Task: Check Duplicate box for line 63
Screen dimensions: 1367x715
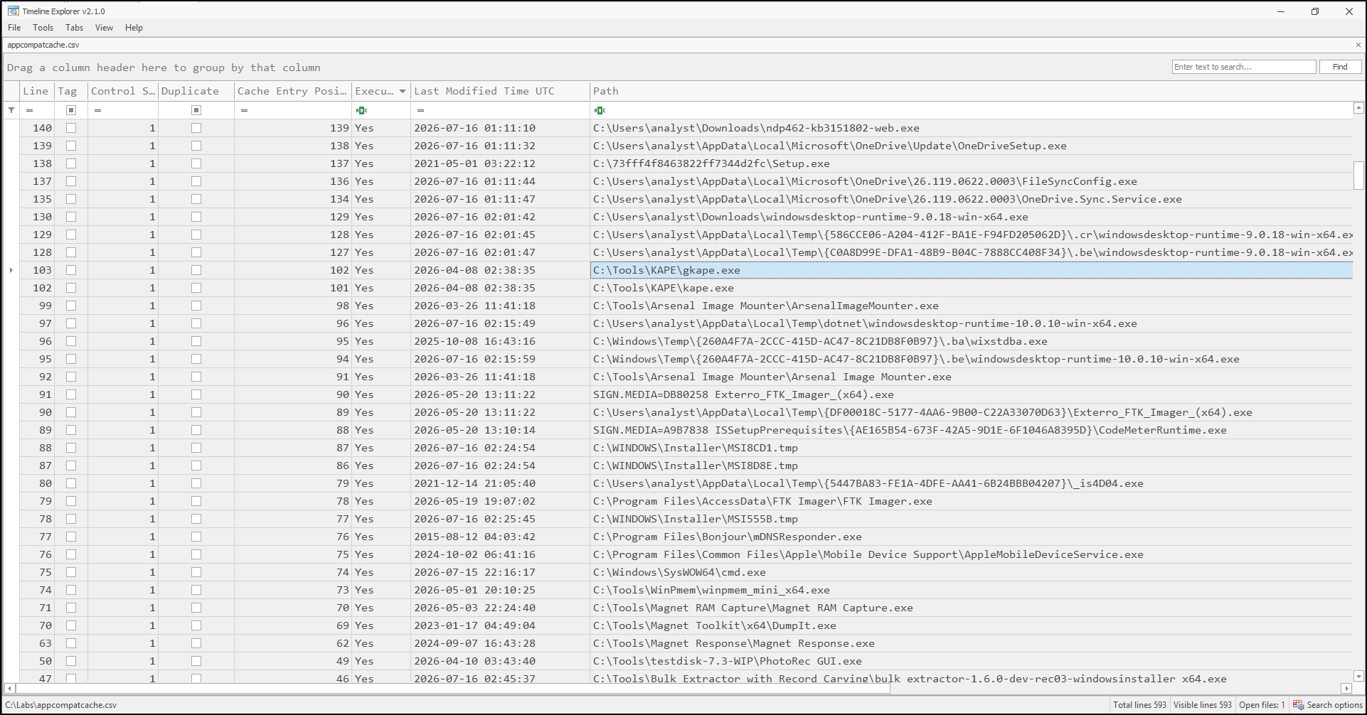Action: coord(196,643)
